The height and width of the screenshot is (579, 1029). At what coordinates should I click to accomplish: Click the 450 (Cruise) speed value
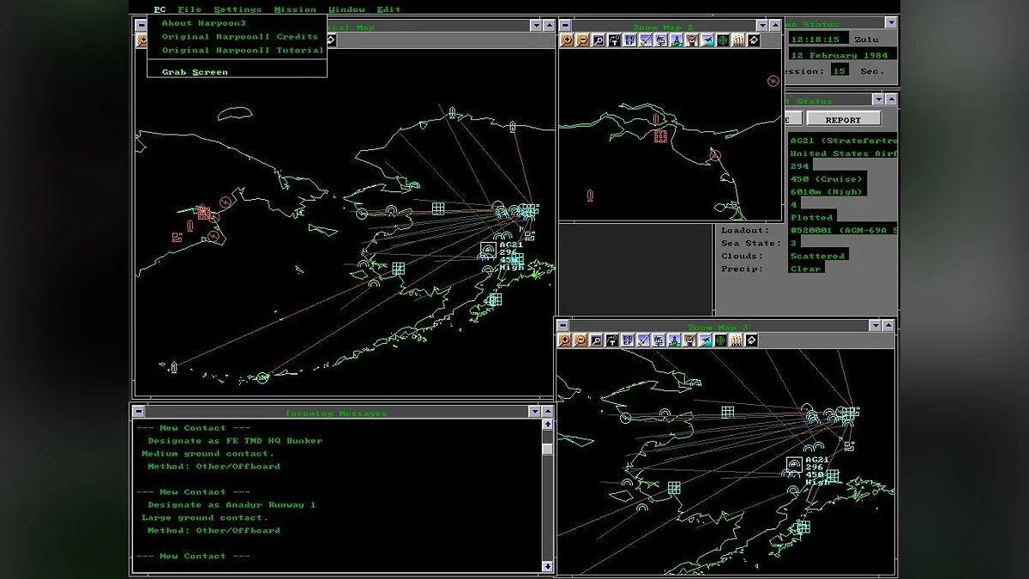pos(827,178)
